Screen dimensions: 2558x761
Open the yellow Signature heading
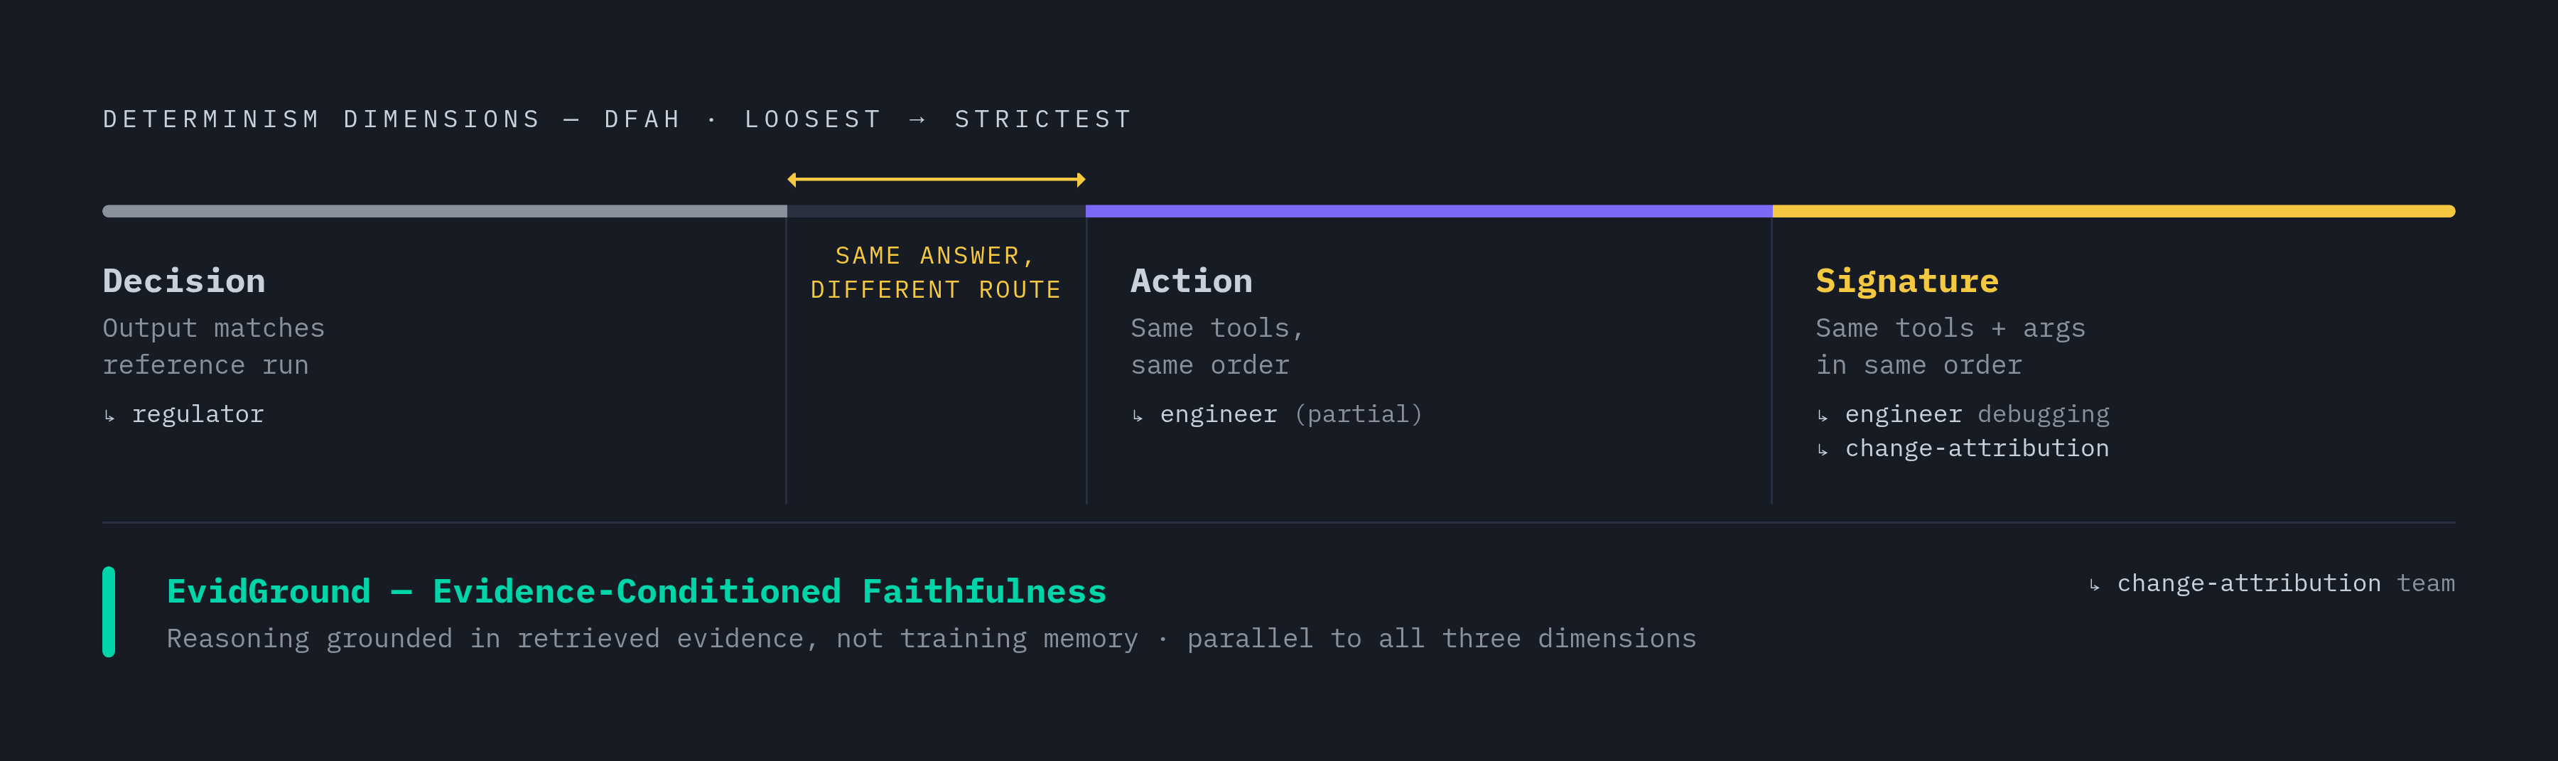click(x=1908, y=281)
